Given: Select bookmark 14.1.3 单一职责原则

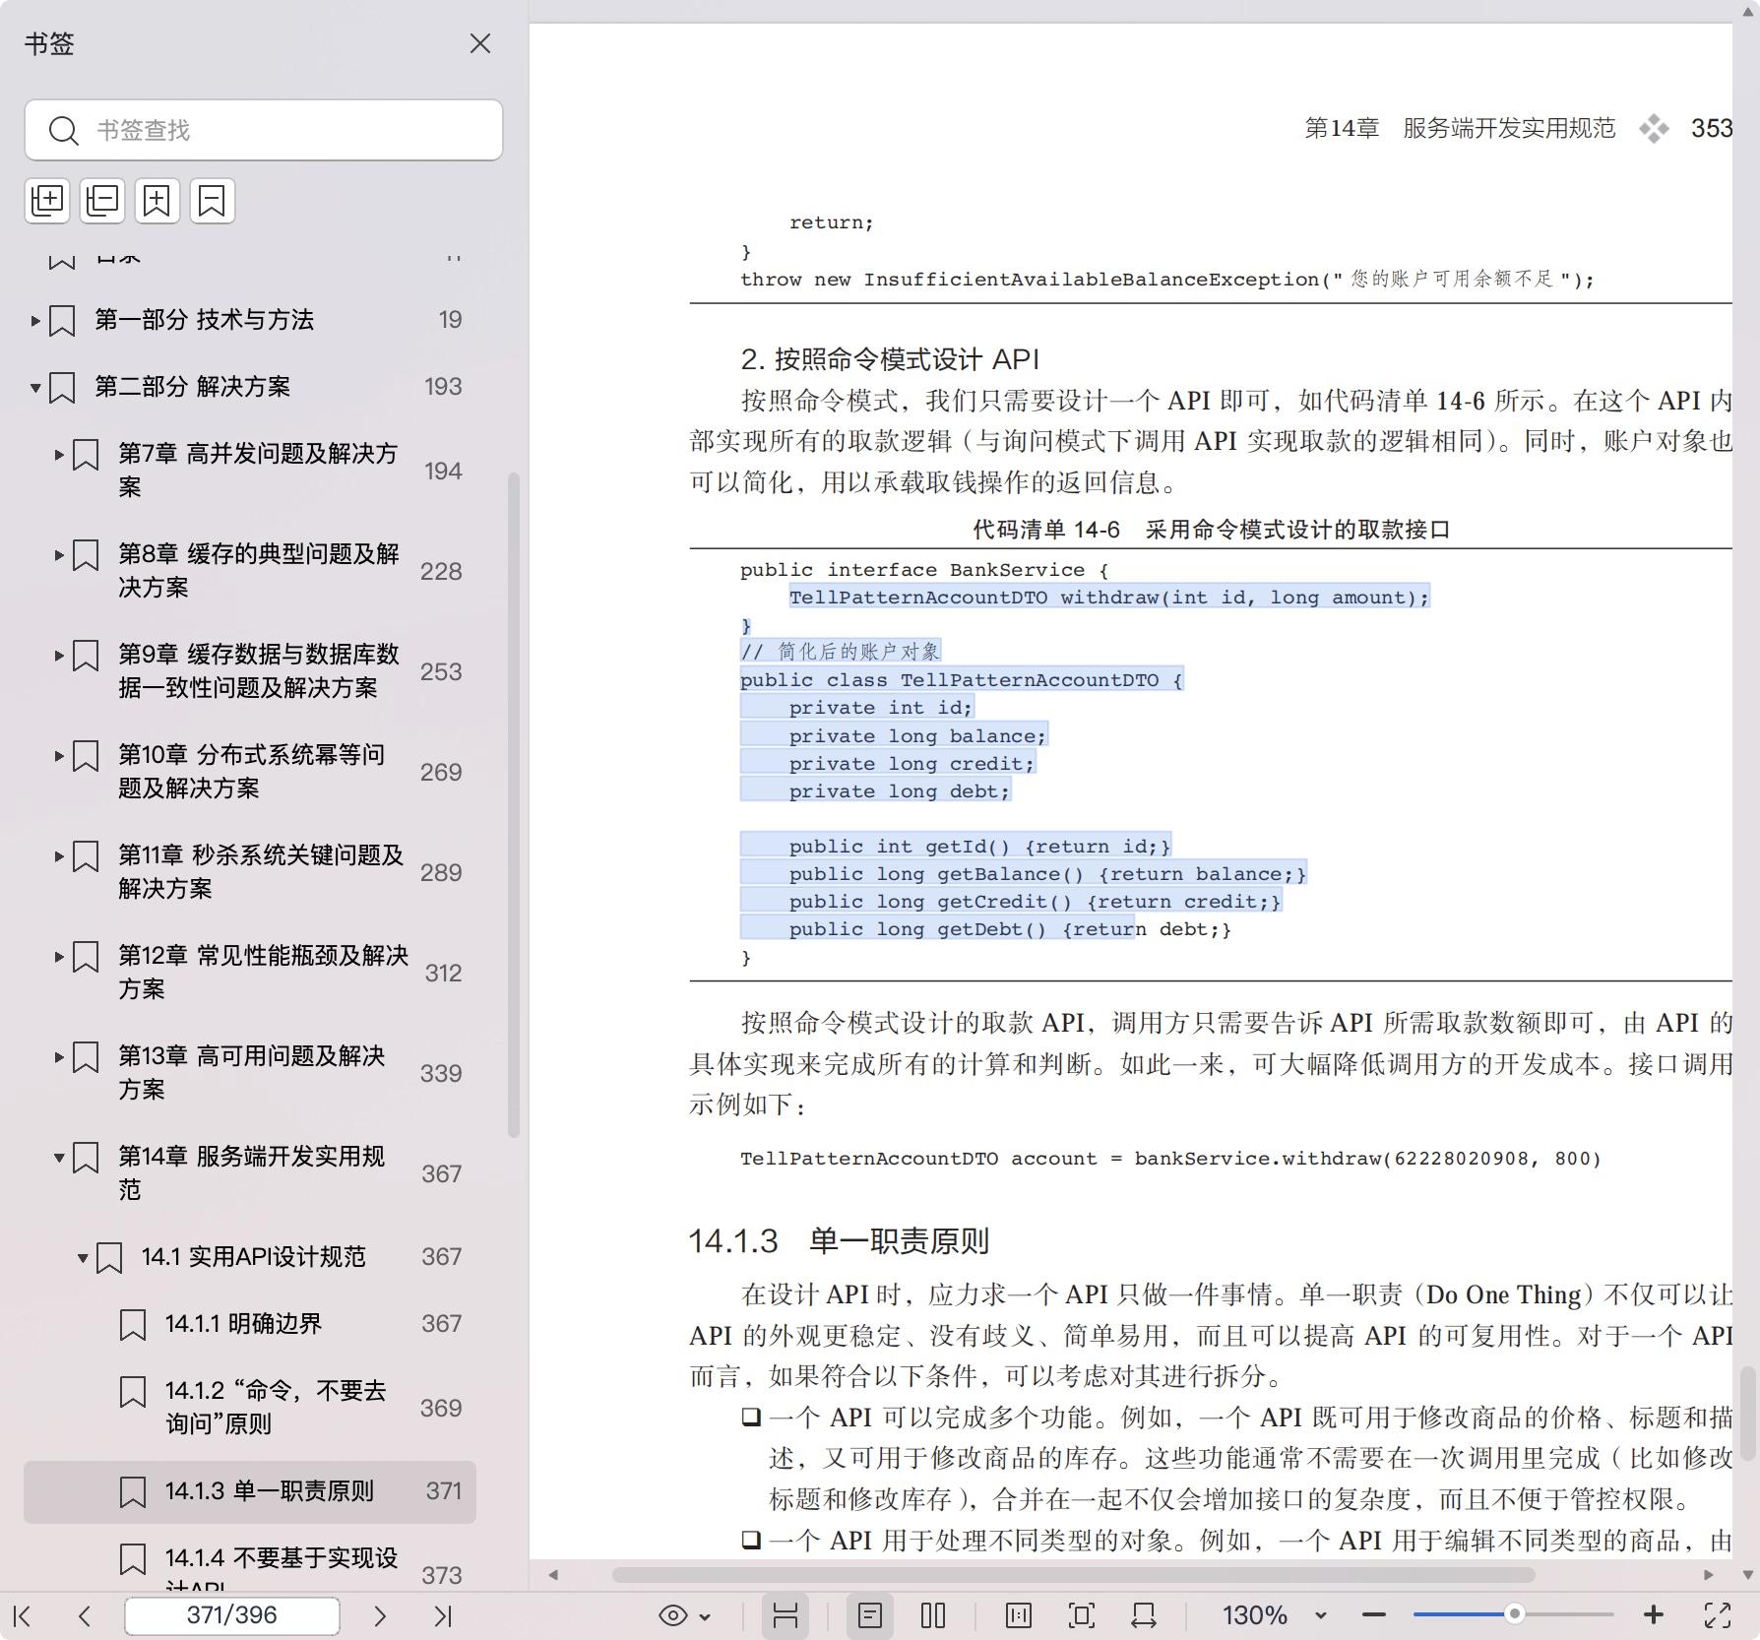Looking at the screenshot, I should tap(250, 1491).
